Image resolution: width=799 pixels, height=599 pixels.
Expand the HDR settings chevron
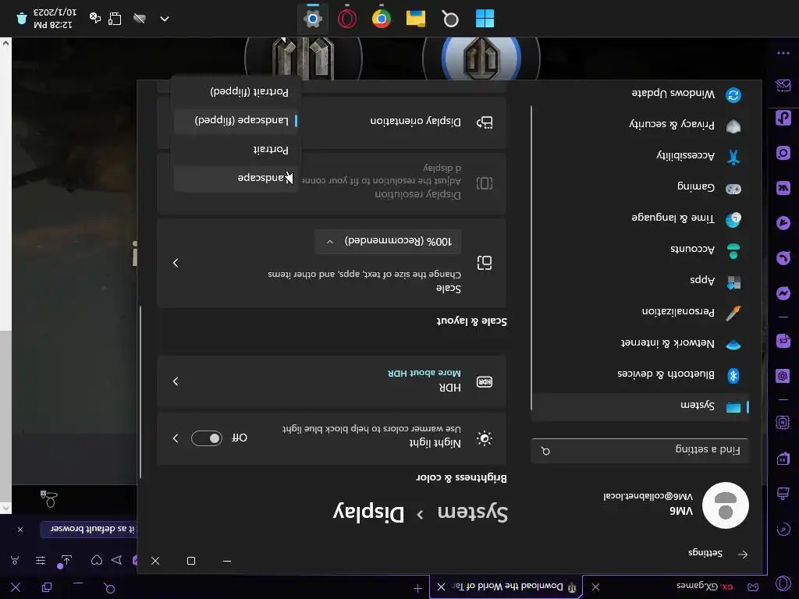(176, 381)
